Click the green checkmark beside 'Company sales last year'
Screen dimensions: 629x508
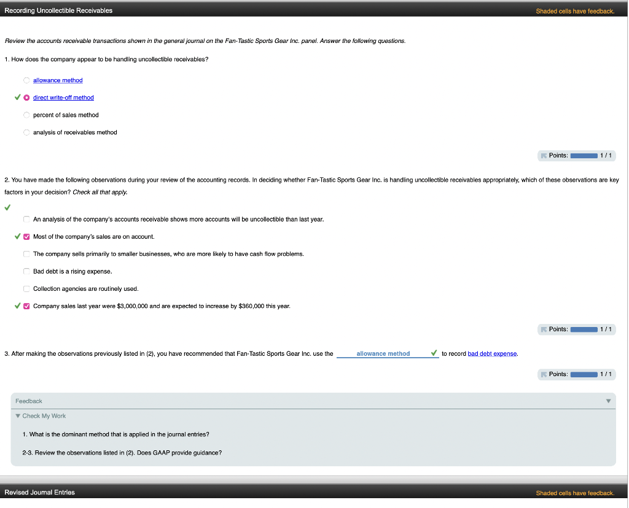[17, 306]
